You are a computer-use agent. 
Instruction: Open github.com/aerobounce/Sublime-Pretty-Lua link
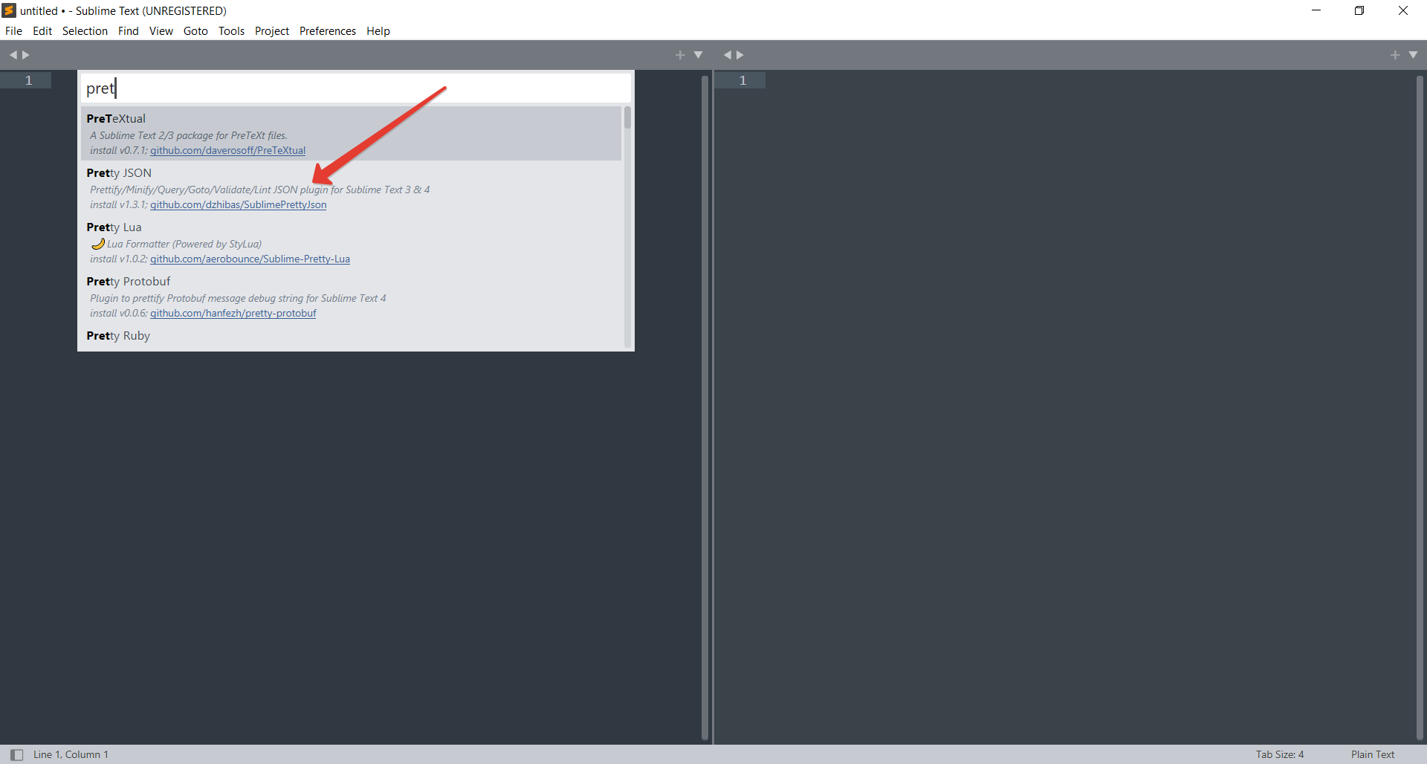pyautogui.click(x=250, y=259)
